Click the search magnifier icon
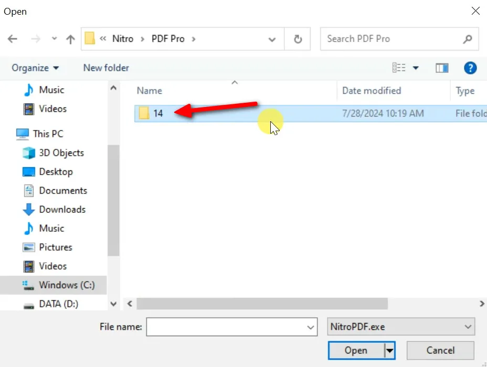Image resolution: width=487 pixels, height=367 pixels. (x=467, y=39)
